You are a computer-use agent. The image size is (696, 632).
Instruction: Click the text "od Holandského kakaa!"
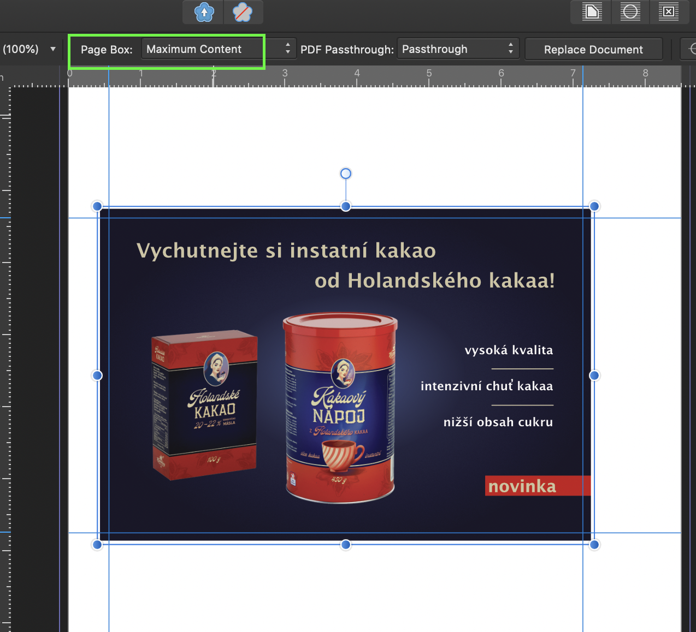tap(435, 281)
